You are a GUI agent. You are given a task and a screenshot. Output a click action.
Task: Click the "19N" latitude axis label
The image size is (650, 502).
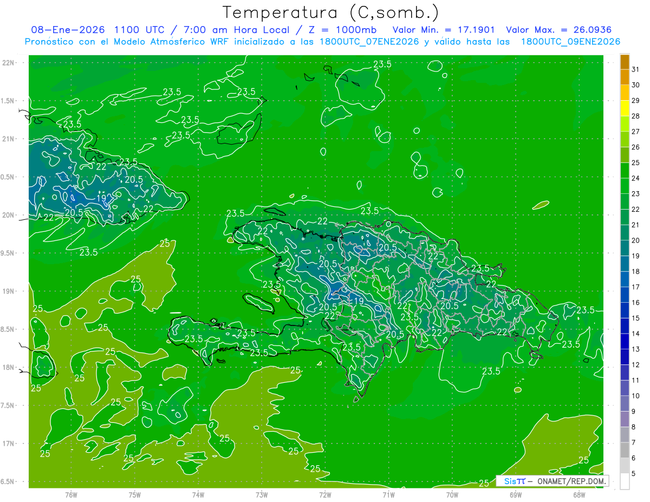(x=9, y=291)
